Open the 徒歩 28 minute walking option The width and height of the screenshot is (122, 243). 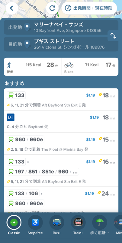tap(33, 67)
